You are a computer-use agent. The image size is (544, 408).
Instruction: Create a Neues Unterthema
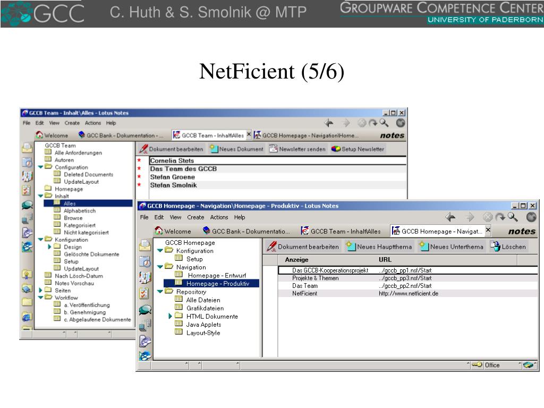point(451,246)
